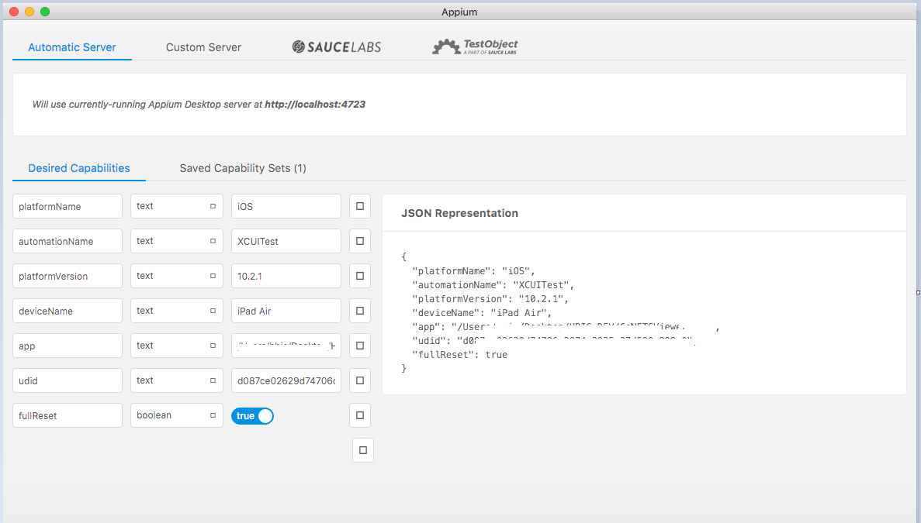
Task: Delete the platformName capability row
Action: 360,206
